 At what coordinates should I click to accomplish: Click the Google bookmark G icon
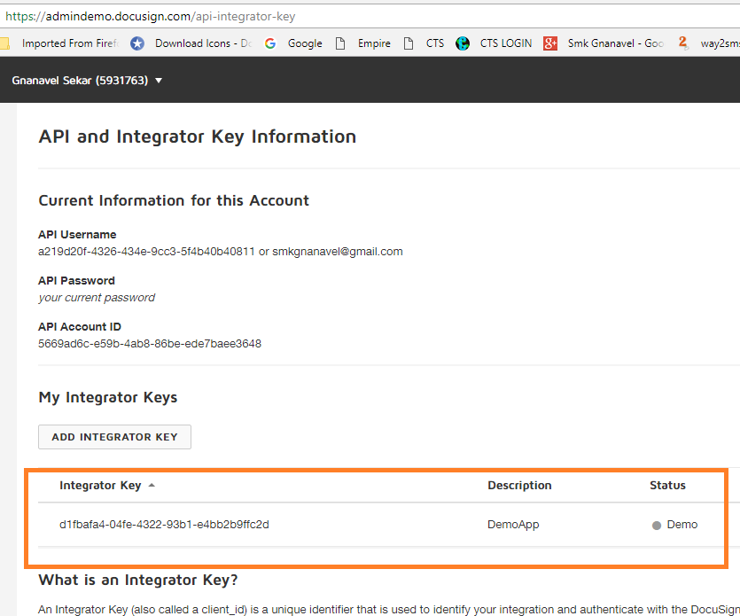point(270,43)
